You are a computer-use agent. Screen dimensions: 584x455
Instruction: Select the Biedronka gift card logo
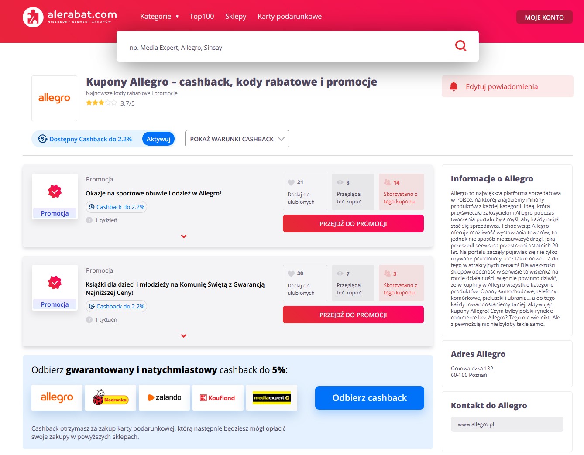(x=110, y=397)
